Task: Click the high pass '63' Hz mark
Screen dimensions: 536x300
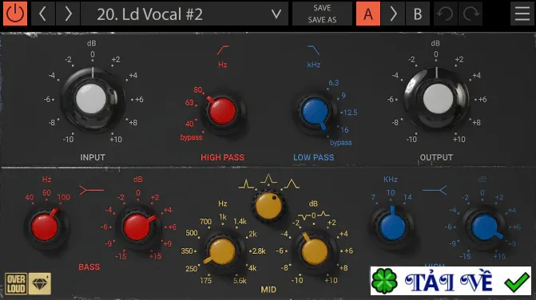Action: [x=189, y=103]
